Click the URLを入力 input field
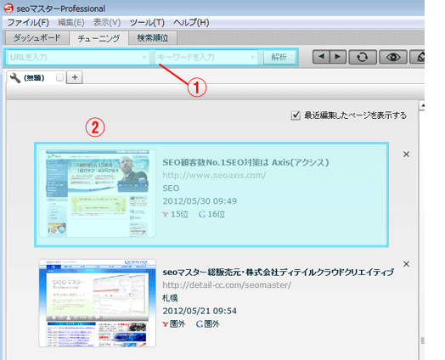 click(x=79, y=57)
